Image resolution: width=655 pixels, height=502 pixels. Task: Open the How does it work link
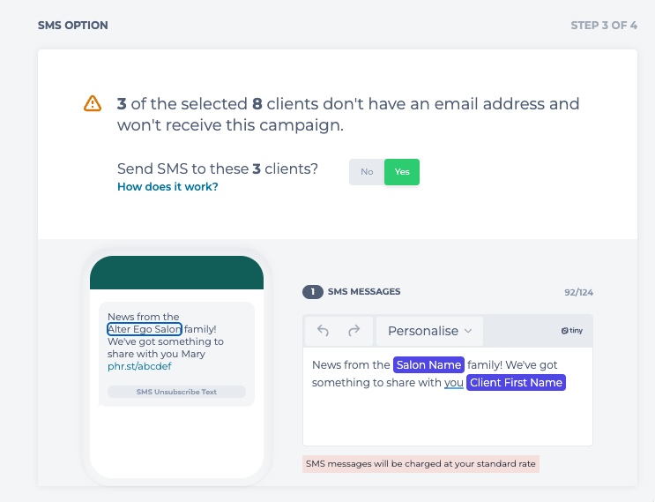click(x=167, y=187)
